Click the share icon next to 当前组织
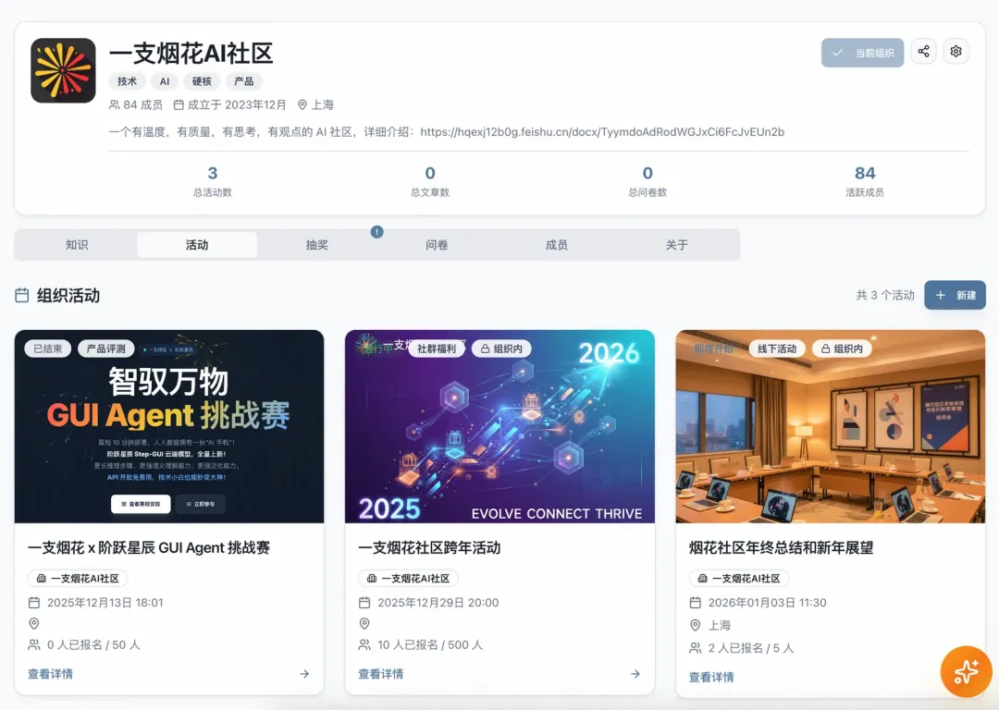 923,52
